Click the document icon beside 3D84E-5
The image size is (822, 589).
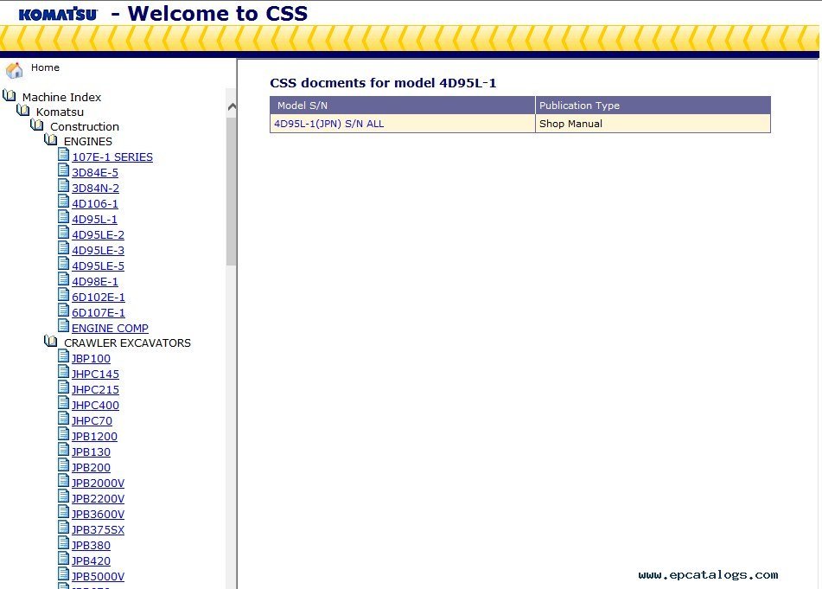63,170
